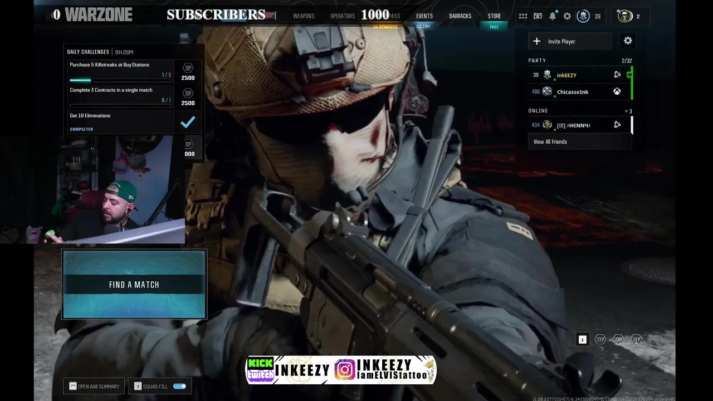Click the 2/32 party count
Image resolution: width=713 pixels, height=401 pixels.
627,60
